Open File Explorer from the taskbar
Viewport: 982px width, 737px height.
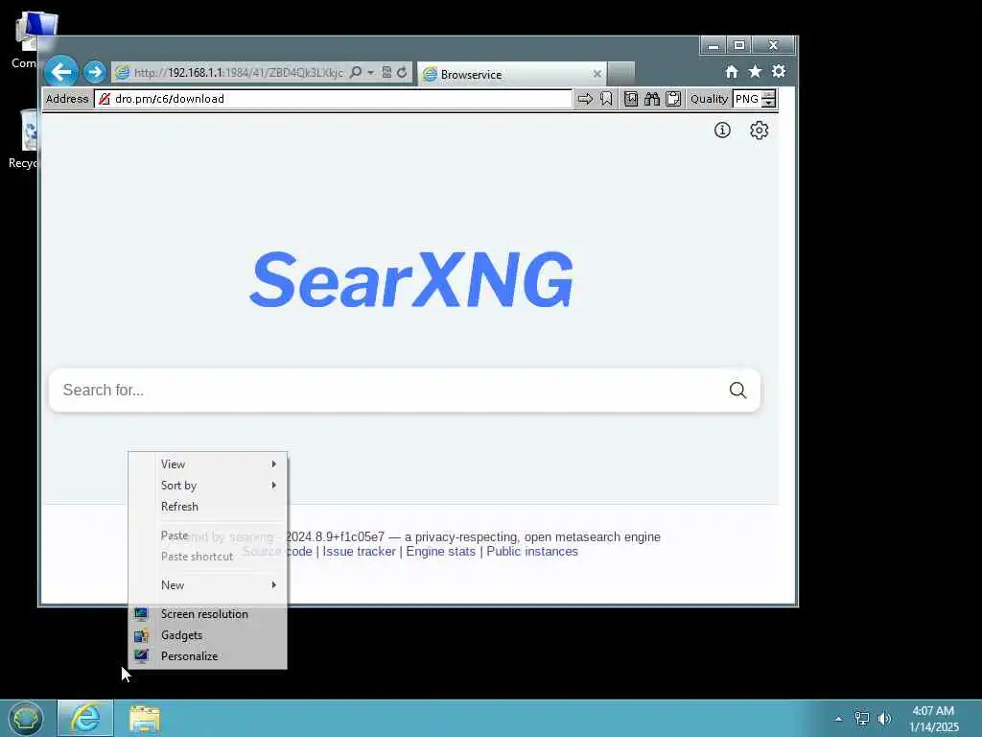(x=145, y=719)
